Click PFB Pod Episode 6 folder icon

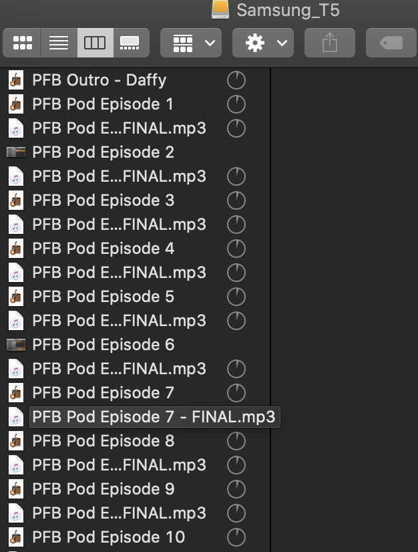(x=16, y=345)
